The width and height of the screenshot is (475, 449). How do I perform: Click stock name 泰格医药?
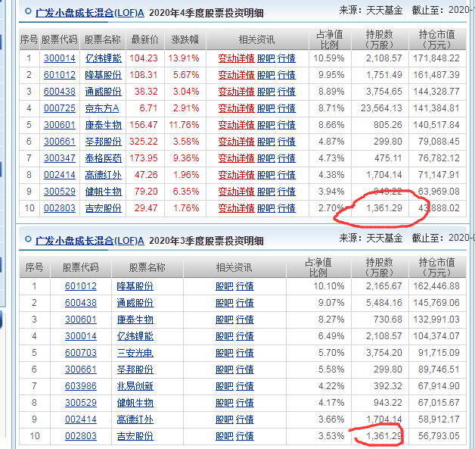104,158
